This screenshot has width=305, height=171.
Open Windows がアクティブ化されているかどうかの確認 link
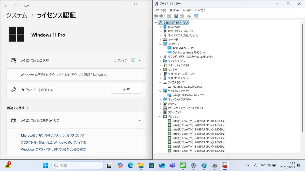[x=53, y=149]
